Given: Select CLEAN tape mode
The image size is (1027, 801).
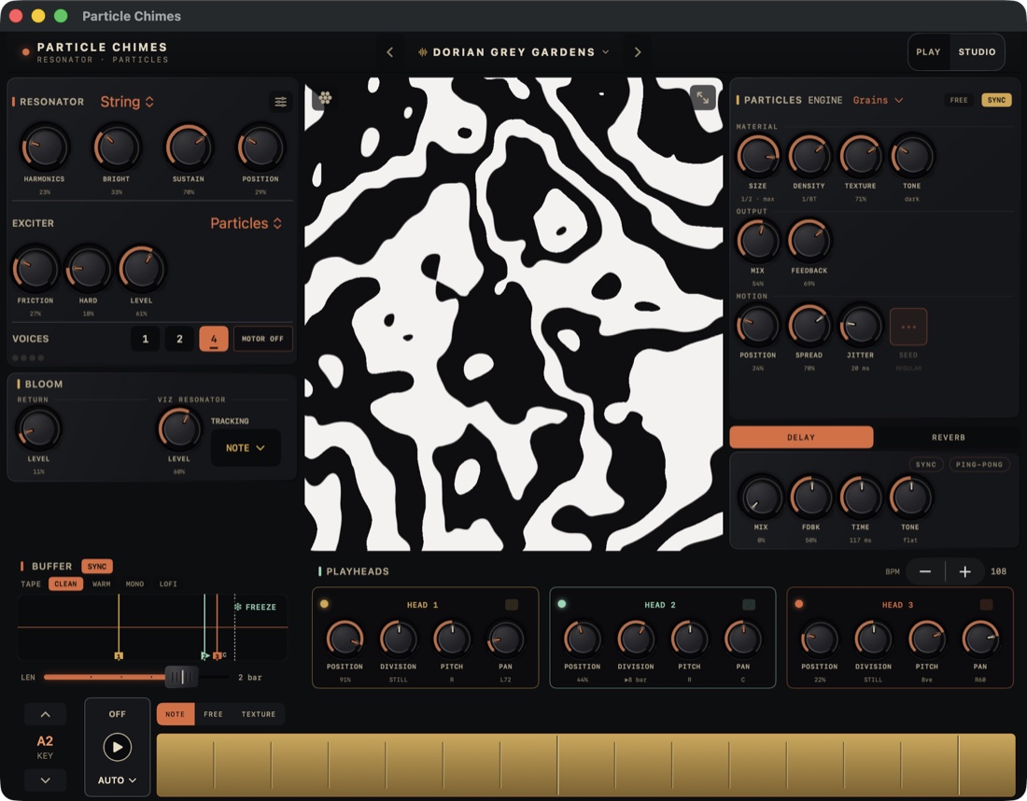Looking at the screenshot, I should pyautogui.click(x=65, y=583).
